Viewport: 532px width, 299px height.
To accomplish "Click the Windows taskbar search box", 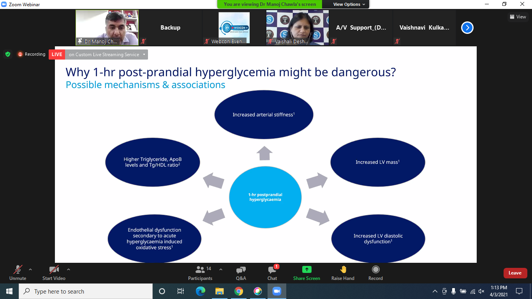I will pos(86,291).
